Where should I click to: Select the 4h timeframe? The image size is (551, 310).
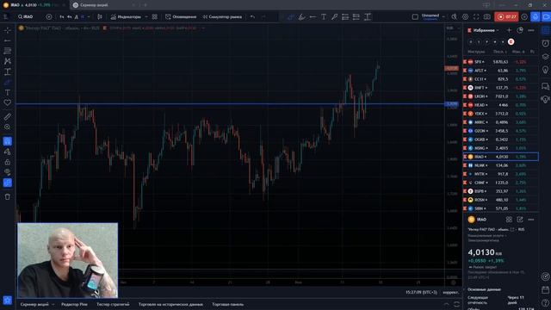click(70, 17)
